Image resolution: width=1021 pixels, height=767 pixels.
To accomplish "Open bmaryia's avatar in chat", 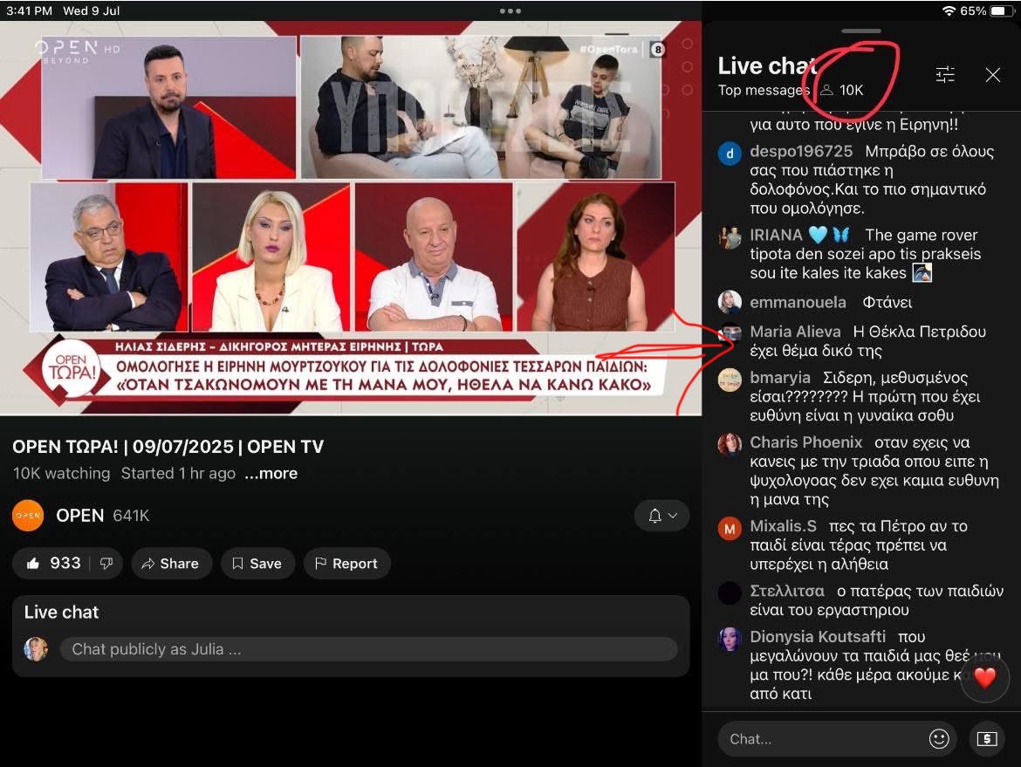I will click(x=730, y=380).
